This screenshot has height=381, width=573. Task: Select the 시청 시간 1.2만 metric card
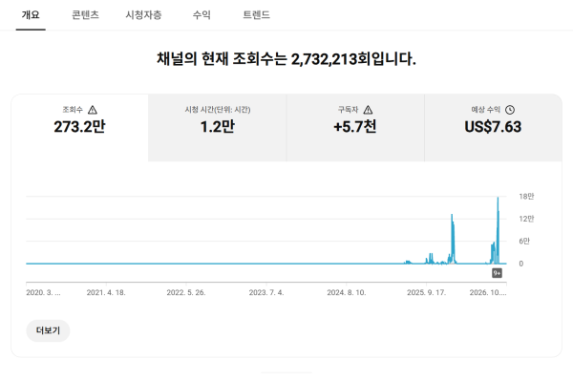pyautogui.click(x=218, y=128)
